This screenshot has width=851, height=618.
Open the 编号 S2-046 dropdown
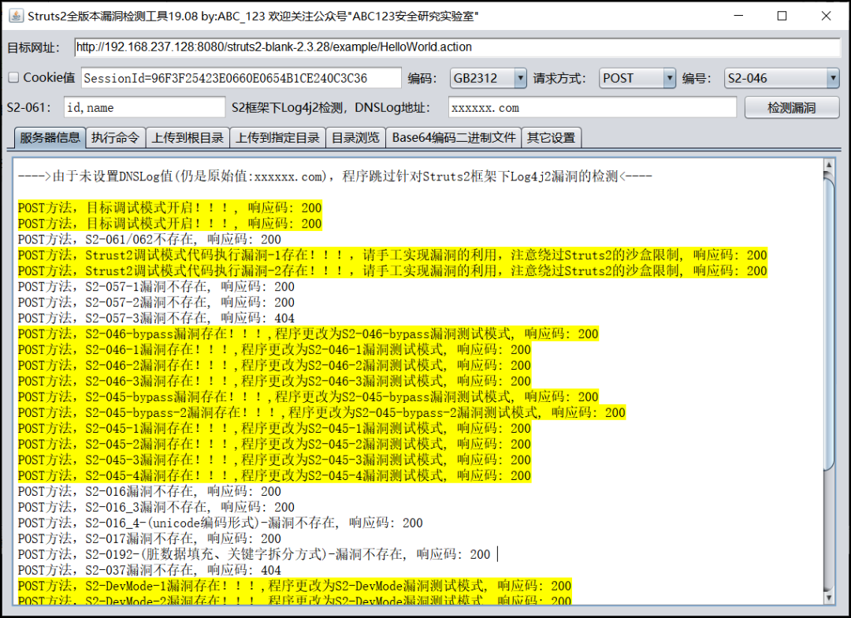(x=782, y=78)
